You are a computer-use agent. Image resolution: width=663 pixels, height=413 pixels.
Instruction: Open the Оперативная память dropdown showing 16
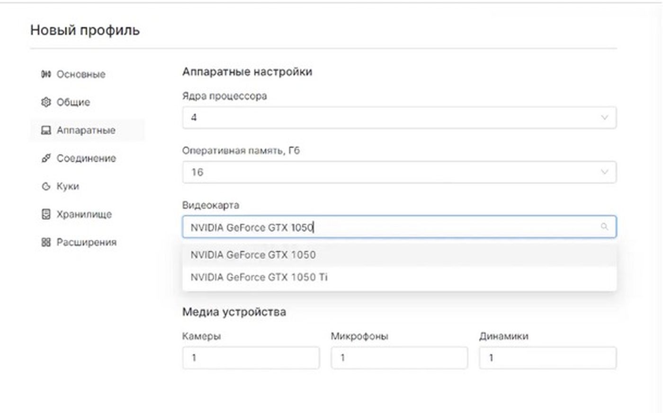coord(399,172)
